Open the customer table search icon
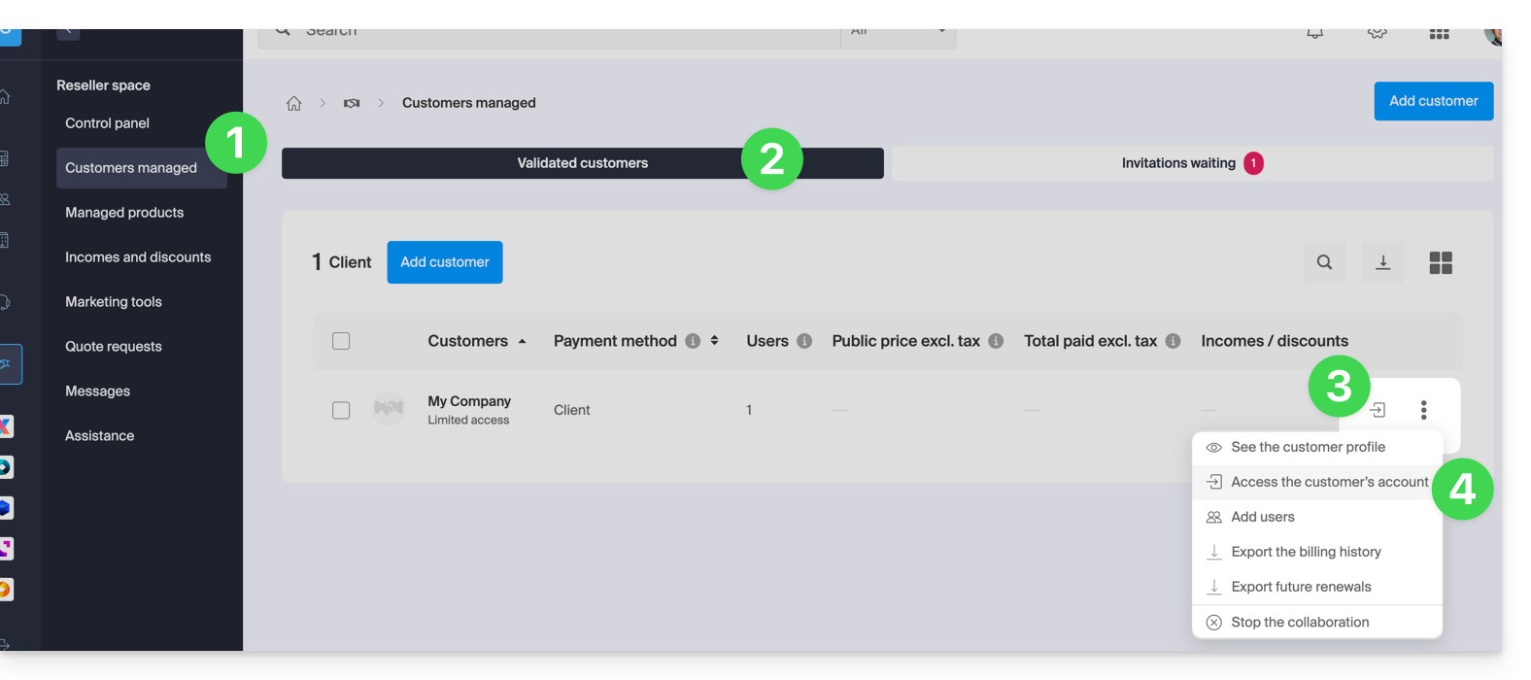Screen dimensions: 1531x680 pyautogui.click(x=1324, y=262)
